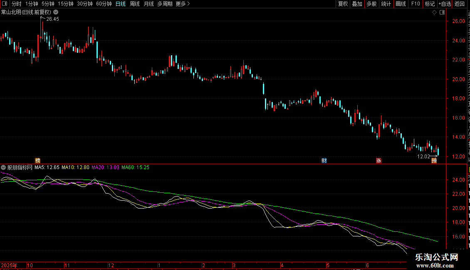Click the diamond marker icon above chart
This screenshot has width=470, height=270.
(x=434, y=12)
